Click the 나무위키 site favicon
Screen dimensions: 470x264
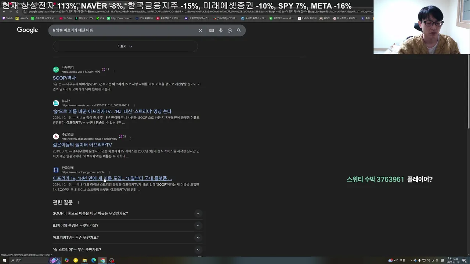click(56, 70)
